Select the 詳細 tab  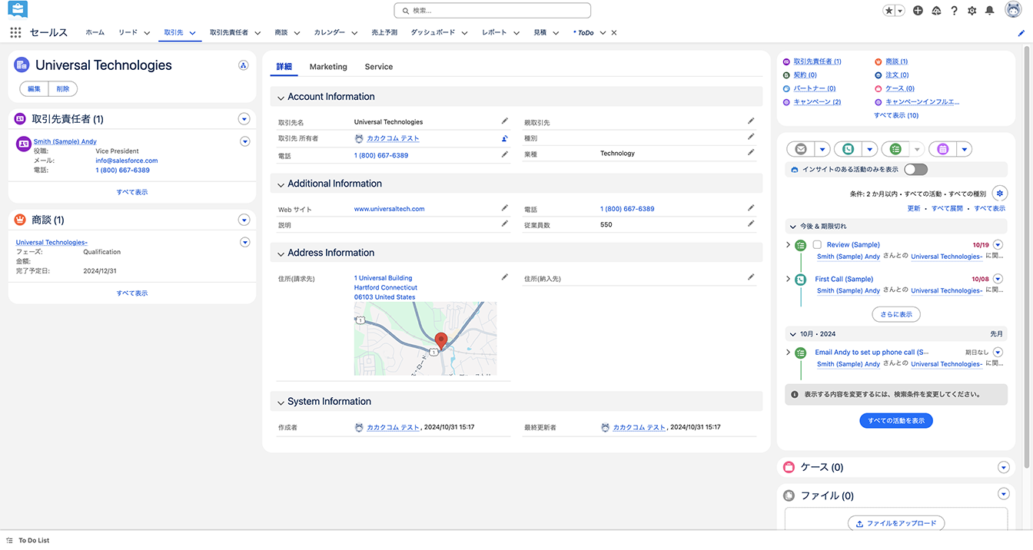(x=284, y=67)
